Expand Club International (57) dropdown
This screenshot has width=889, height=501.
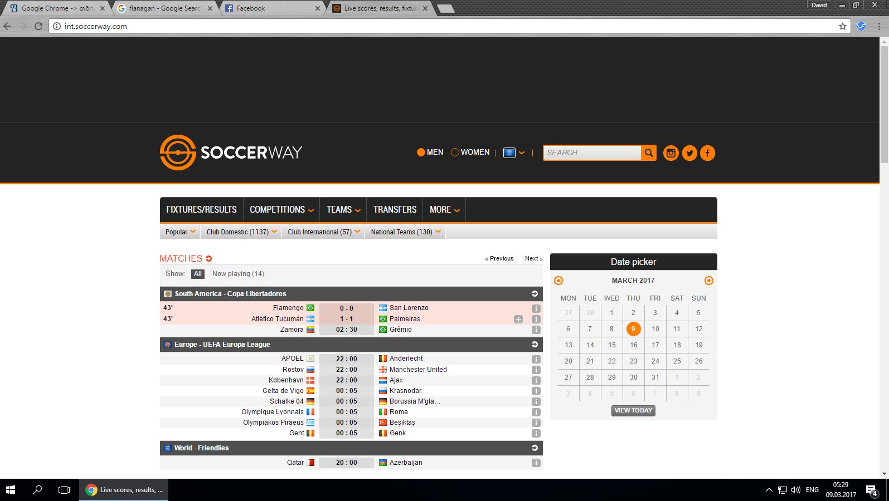tap(323, 232)
